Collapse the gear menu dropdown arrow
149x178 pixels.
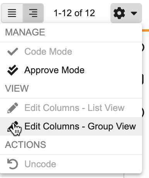(x=134, y=13)
